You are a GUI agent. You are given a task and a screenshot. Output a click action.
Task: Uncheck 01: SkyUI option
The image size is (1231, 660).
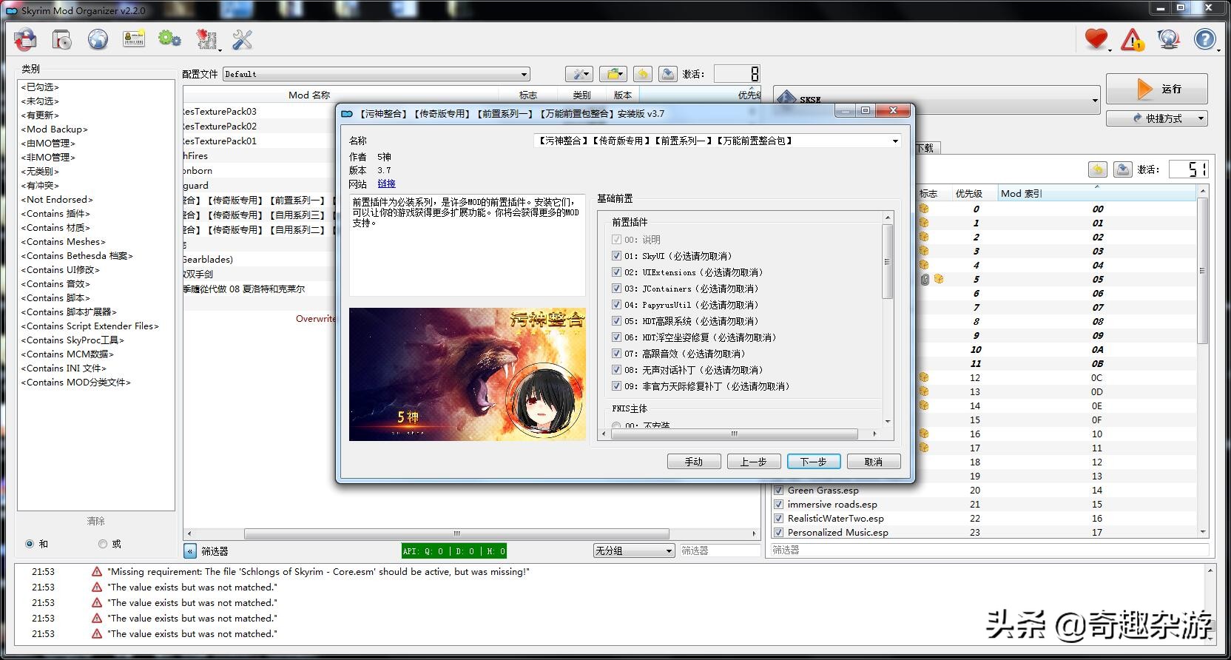coord(616,256)
